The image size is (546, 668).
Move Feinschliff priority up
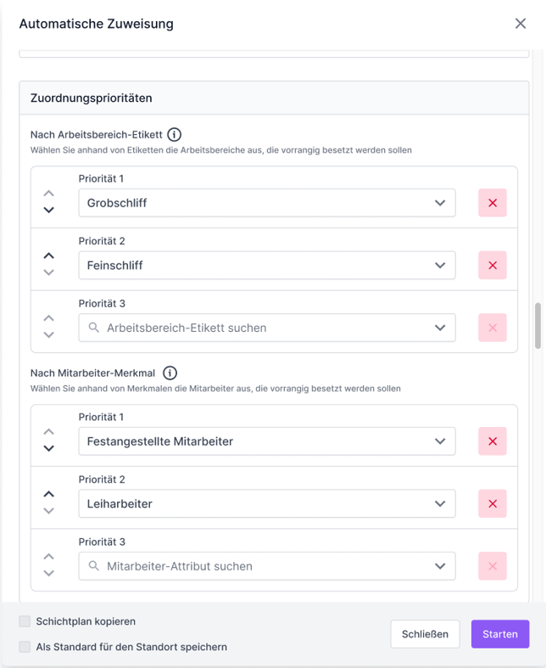tap(49, 255)
